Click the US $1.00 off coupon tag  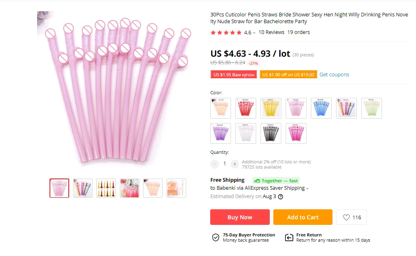288,75
